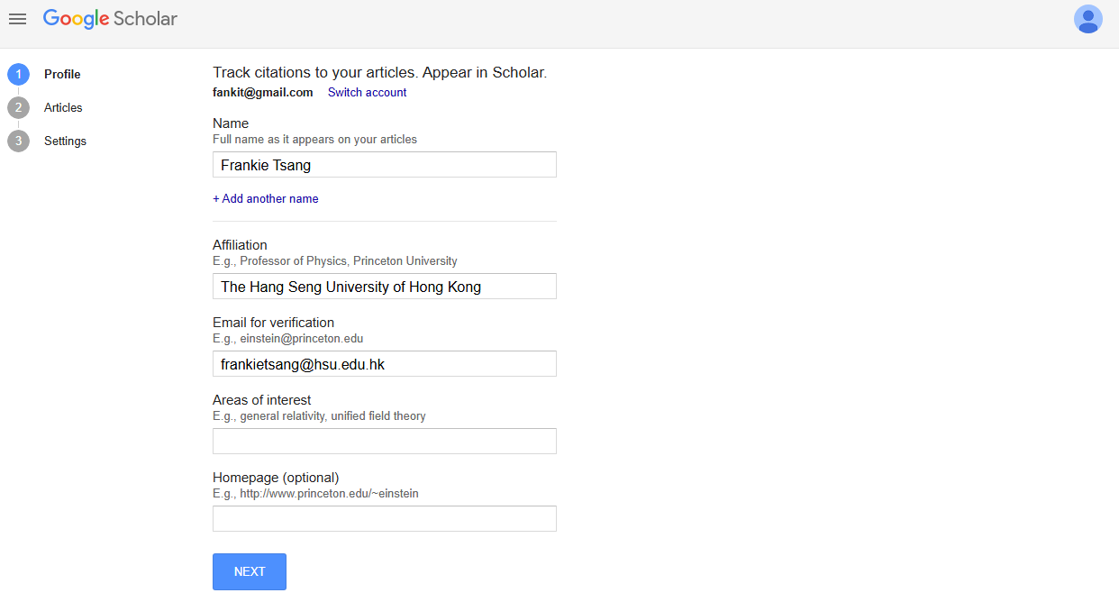Click the Hang Seng University affiliation text

tap(350, 287)
